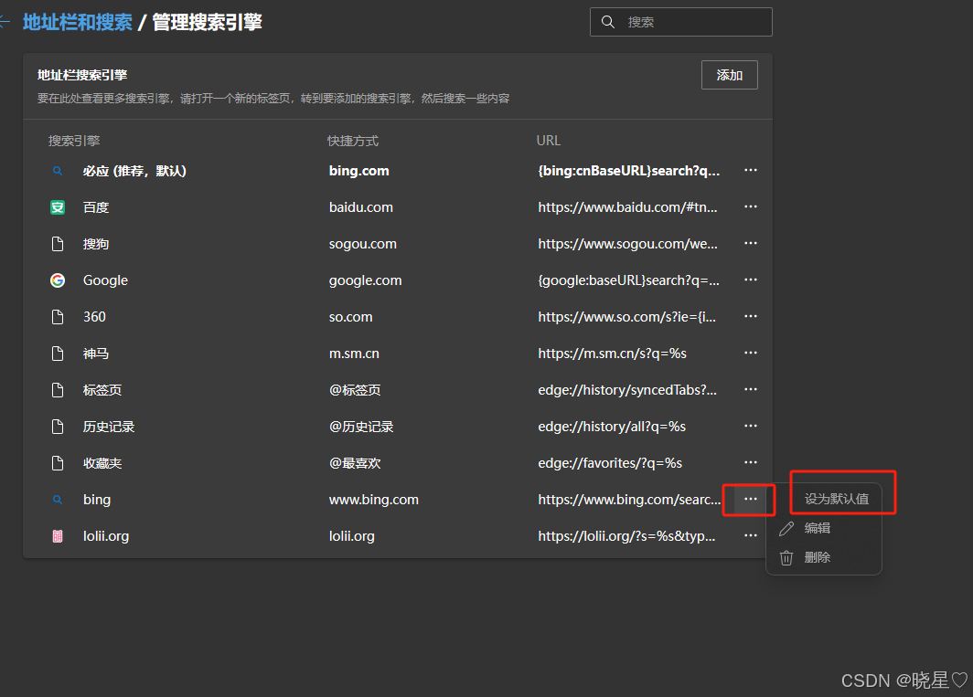973x697 pixels.
Task: Click the www.bing.com shortcut cell
Action: [373, 500]
